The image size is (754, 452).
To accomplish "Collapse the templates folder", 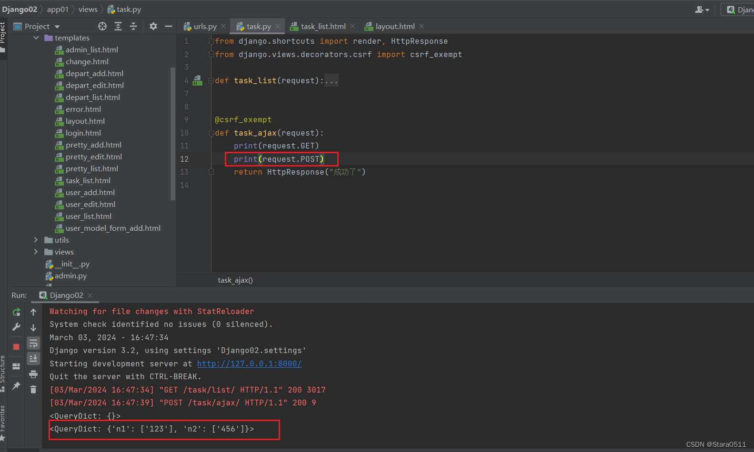I will click(x=36, y=38).
